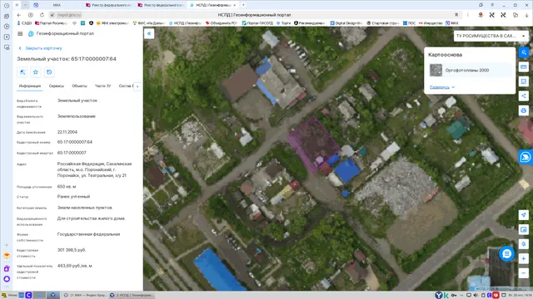The width and height of the screenshot is (533, 299).
Task: Open the ПОС bookmark
Action: tap(409, 23)
